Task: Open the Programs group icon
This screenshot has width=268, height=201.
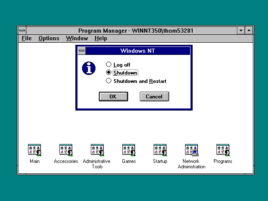Action: (x=223, y=150)
